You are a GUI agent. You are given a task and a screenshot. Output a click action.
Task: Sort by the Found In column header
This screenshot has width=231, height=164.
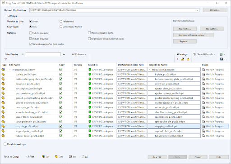(102, 65)
